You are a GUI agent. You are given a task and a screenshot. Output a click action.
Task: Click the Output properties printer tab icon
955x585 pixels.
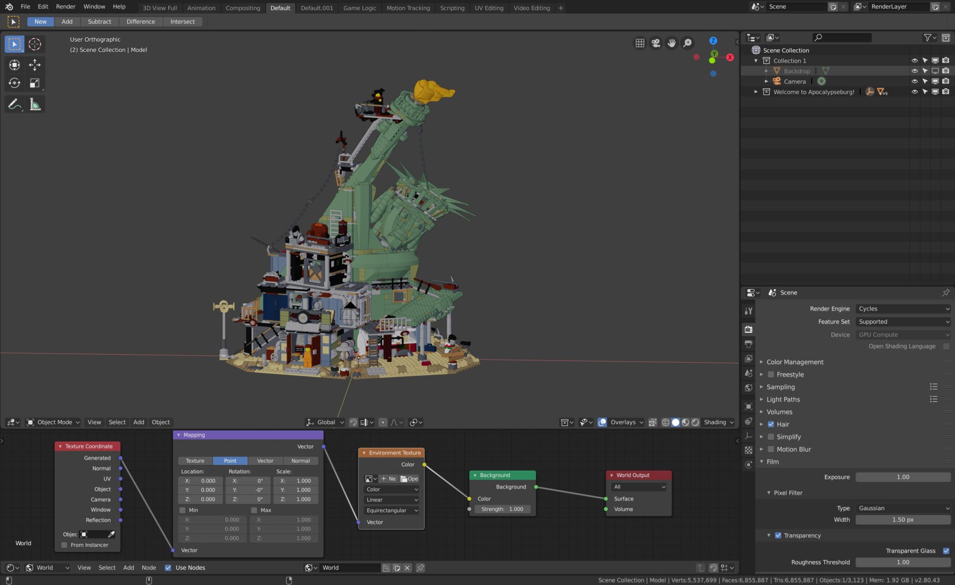tap(748, 344)
